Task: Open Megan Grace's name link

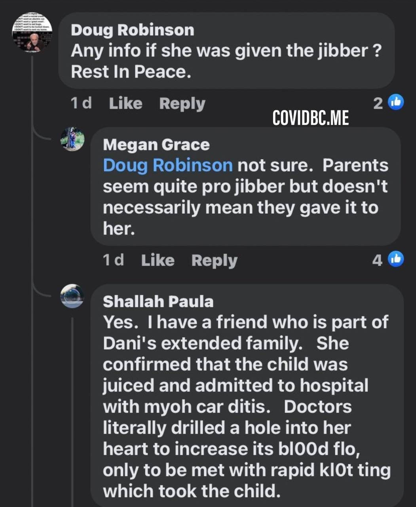Action: pos(156,145)
